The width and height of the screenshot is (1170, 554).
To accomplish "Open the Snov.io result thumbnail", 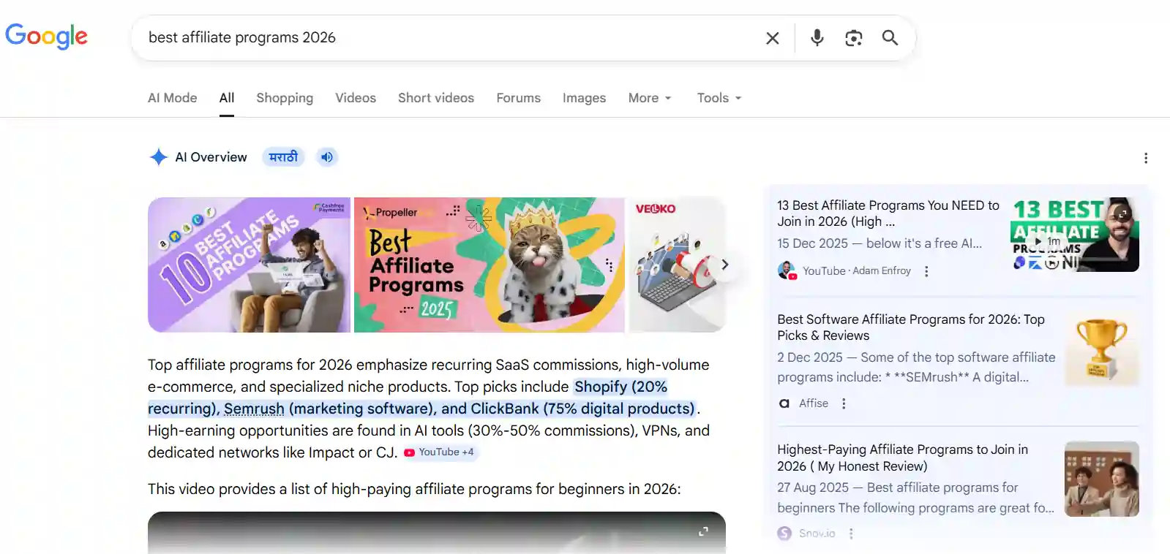I will 1101,479.
